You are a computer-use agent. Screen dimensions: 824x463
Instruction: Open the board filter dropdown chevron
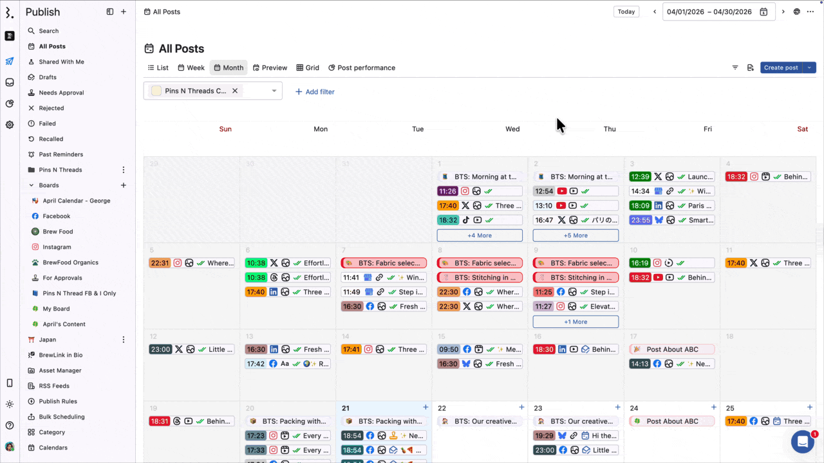tap(274, 91)
